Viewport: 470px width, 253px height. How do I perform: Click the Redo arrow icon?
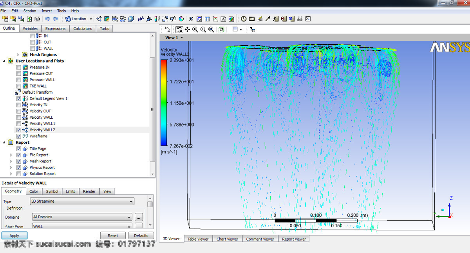56,19
